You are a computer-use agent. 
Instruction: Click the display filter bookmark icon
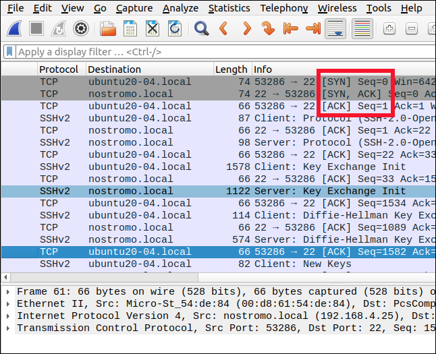tap(9, 52)
